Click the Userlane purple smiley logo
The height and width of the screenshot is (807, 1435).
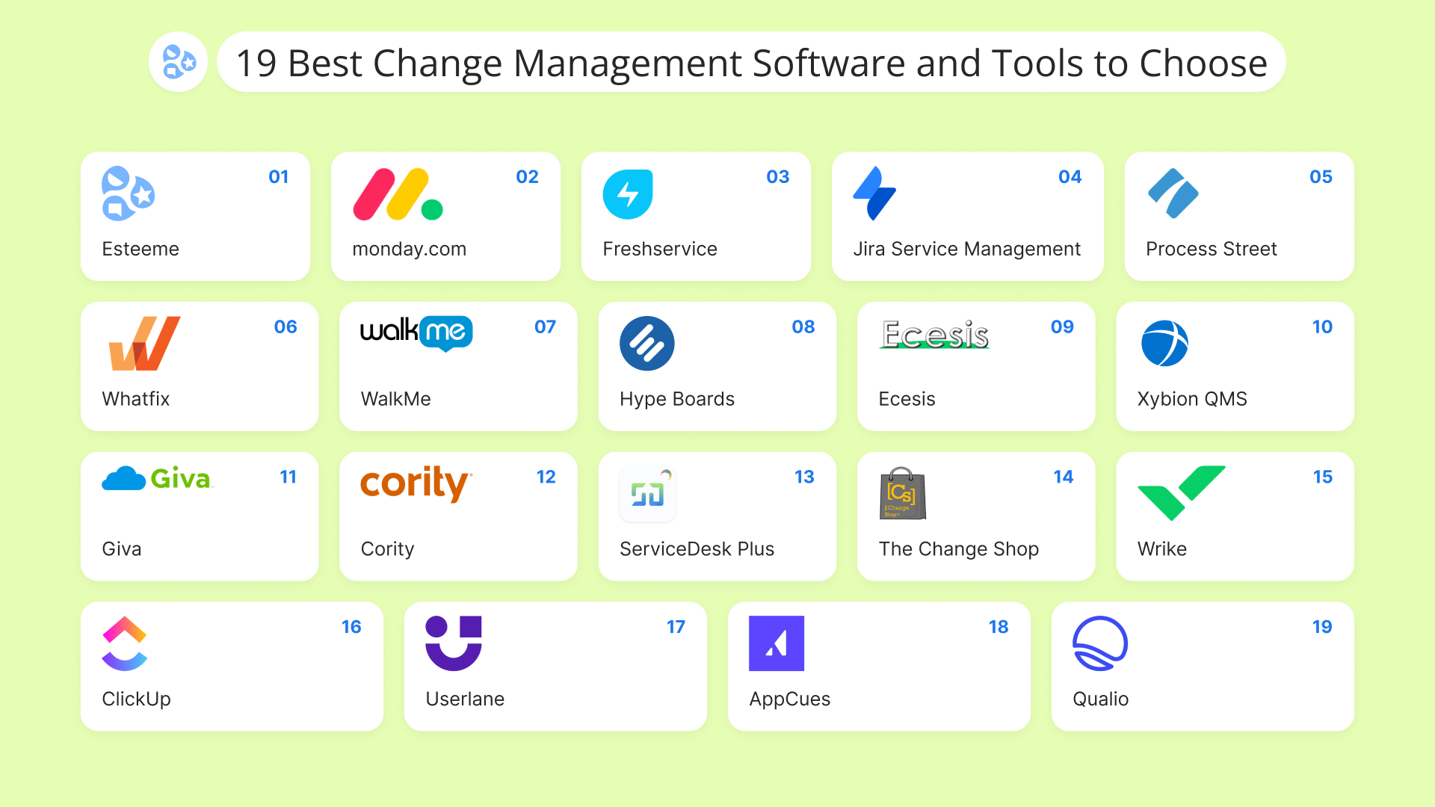coord(454,643)
